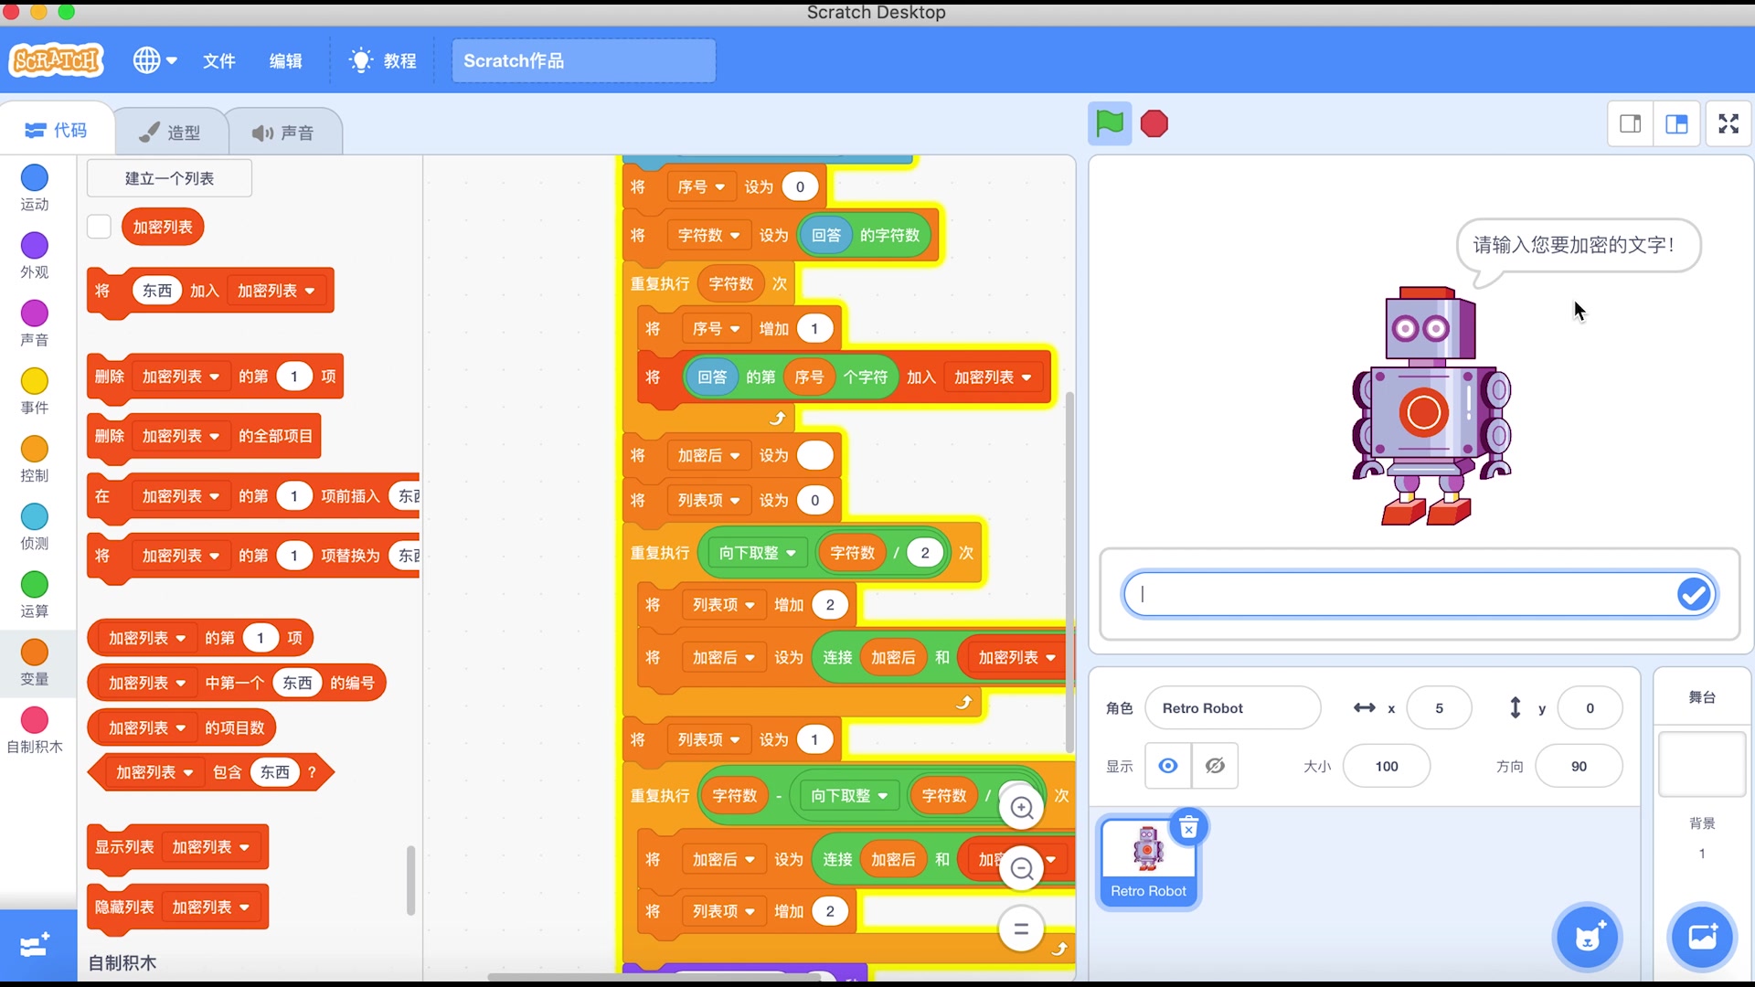Click the 建立一个列表 button
1755x987 pixels.
(x=168, y=177)
